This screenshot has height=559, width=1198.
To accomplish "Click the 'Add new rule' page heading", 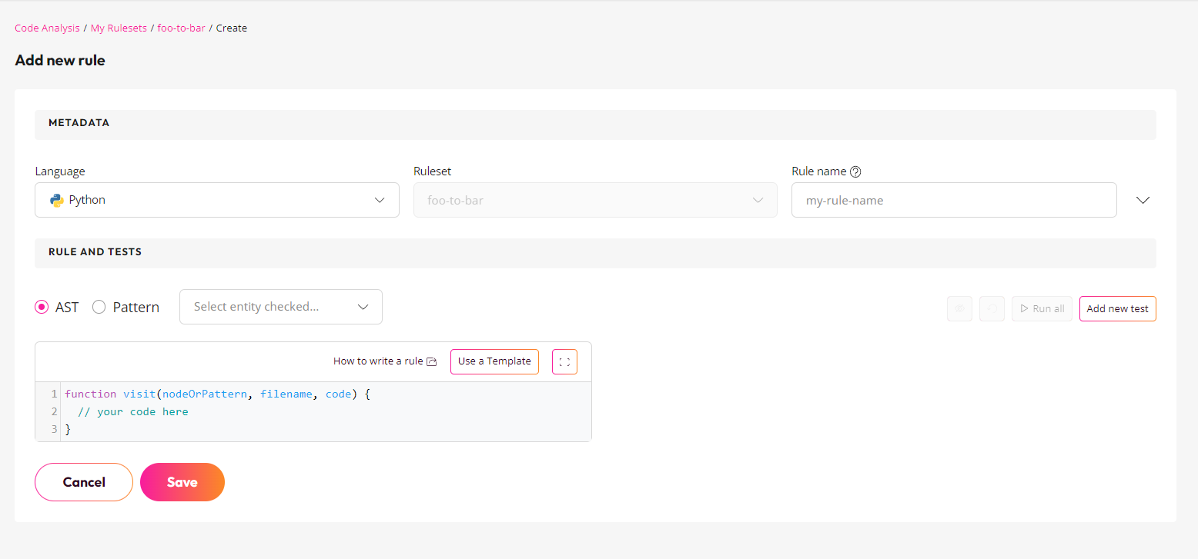I will [60, 60].
